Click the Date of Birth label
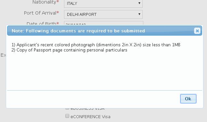Viewport: 207px width, 122px height. tap(41, 24)
